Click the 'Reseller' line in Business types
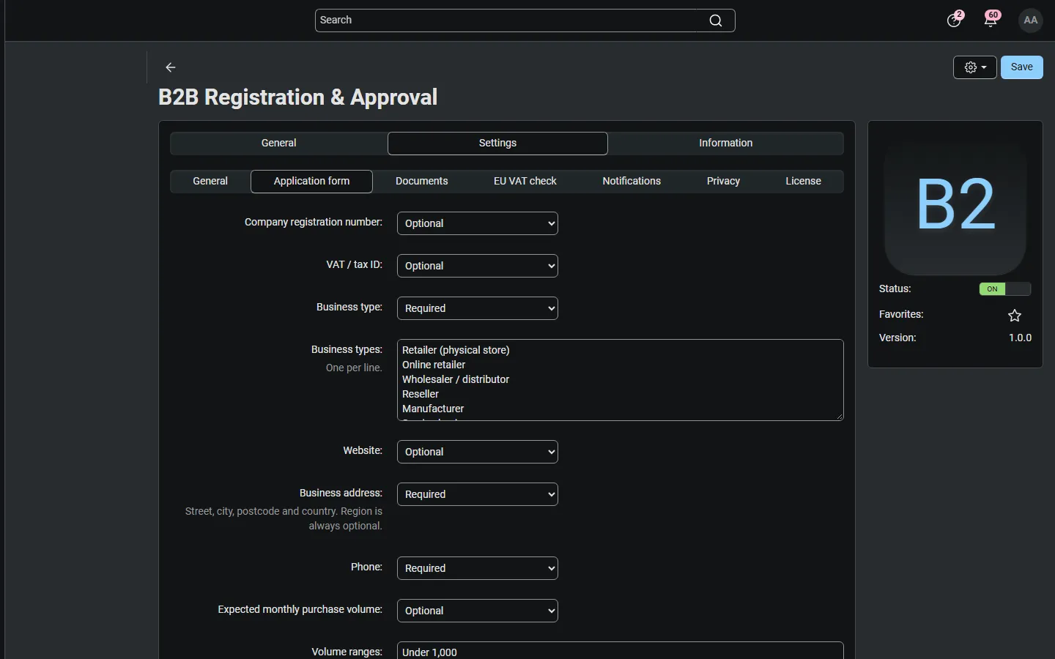The height and width of the screenshot is (659, 1055). 421,394
